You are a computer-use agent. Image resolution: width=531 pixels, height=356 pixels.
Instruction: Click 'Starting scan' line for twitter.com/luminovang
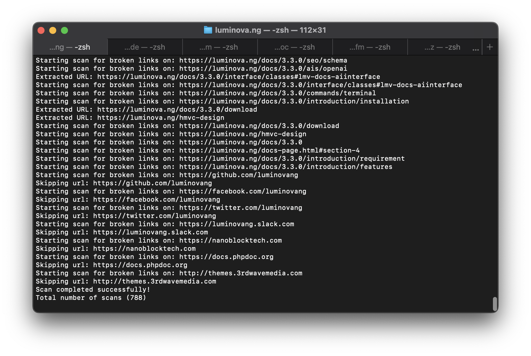169,208
